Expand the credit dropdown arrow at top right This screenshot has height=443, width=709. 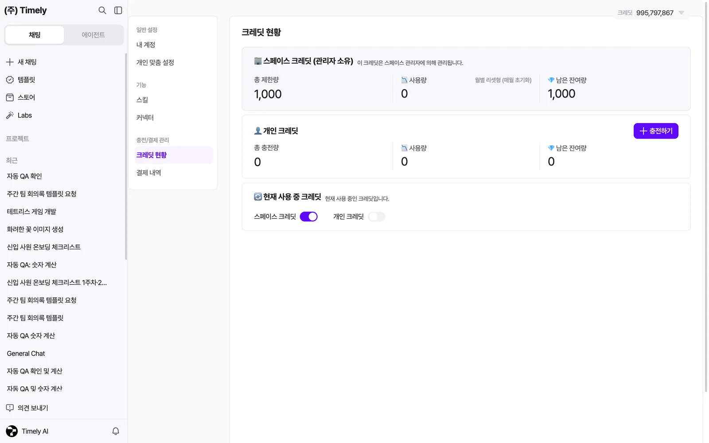[682, 12]
